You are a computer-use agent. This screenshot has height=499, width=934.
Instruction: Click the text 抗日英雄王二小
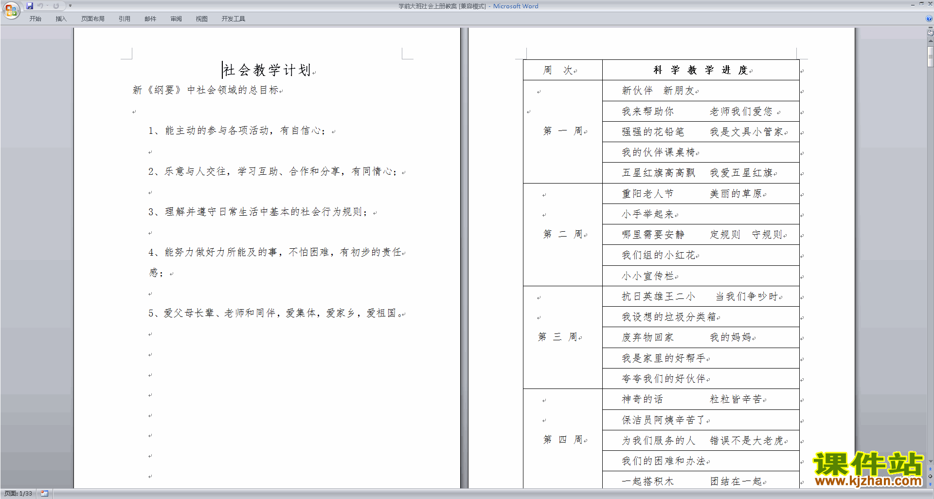pyautogui.click(x=658, y=296)
